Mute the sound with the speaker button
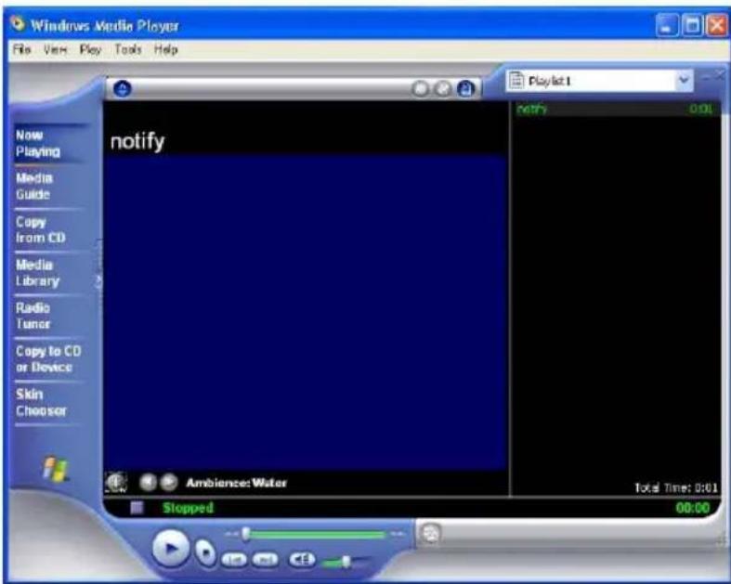 coord(302,559)
